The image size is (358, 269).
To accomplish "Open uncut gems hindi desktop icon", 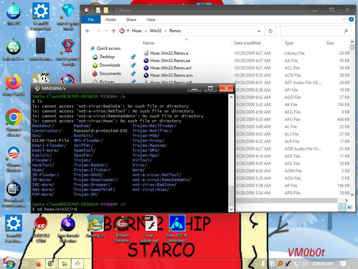I will pos(68,16).
